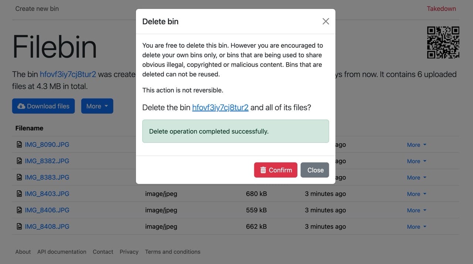This screenshot has width=473, height=264.
Task: Expand More menu for IMG_8383.JPG row
Action: 416,178
